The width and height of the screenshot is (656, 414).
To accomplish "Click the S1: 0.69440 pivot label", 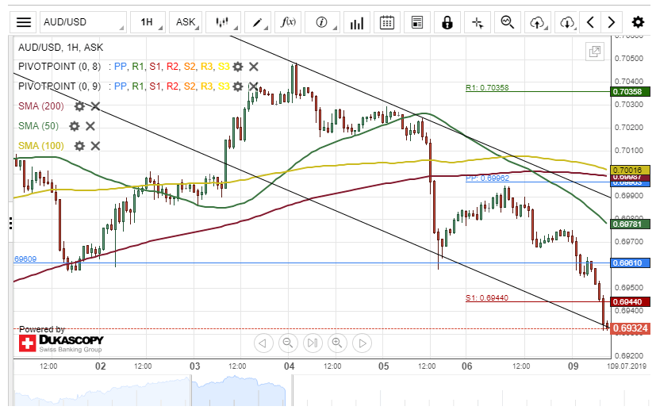I will (x=487, y=298).
